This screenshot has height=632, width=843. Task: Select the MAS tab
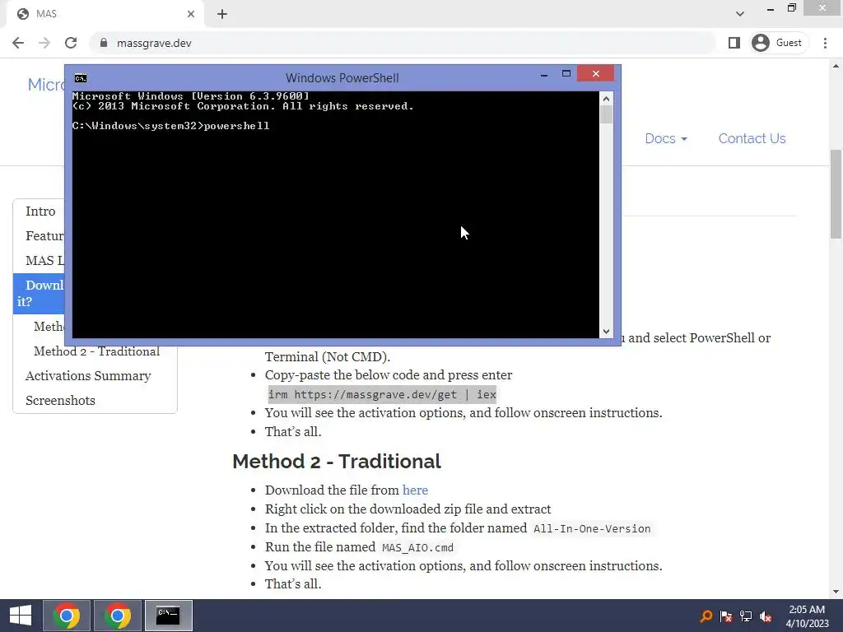105,14
